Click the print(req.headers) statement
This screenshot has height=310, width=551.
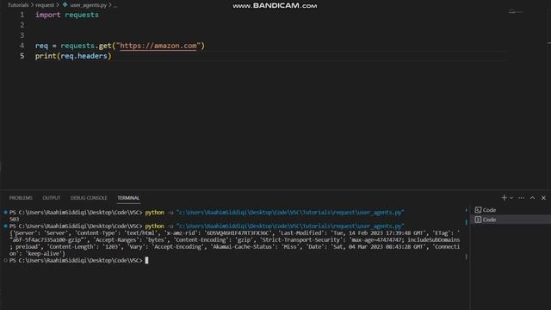tap(73, 56)
